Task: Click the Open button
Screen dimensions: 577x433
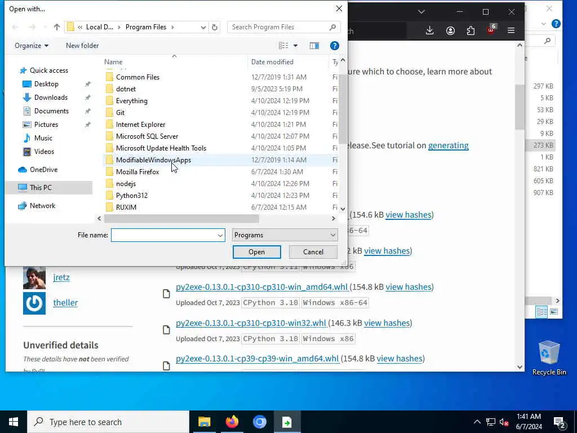Action: coord(256,252)
